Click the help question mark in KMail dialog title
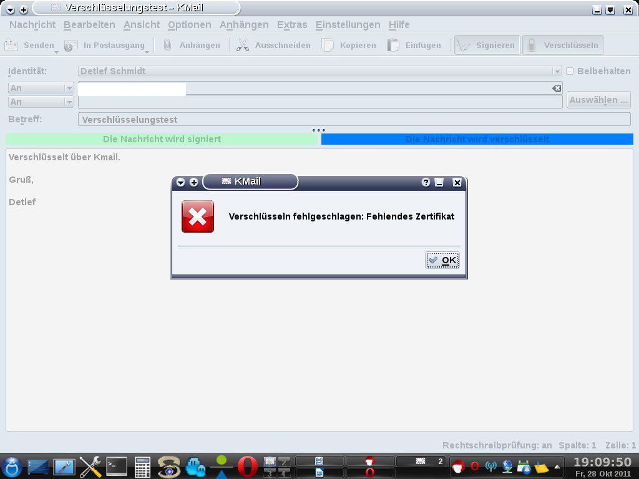Viewport: 639px width, 479px height. [x=426, y=182]
